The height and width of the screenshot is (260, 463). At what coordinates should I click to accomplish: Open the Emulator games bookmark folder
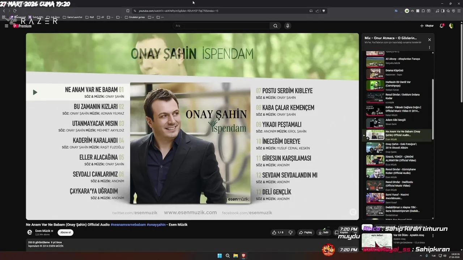click(x=135, y=17)
